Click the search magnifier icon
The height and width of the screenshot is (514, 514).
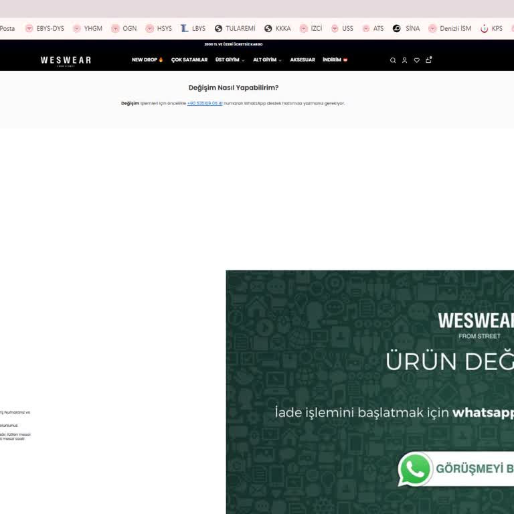pos(393,60)
